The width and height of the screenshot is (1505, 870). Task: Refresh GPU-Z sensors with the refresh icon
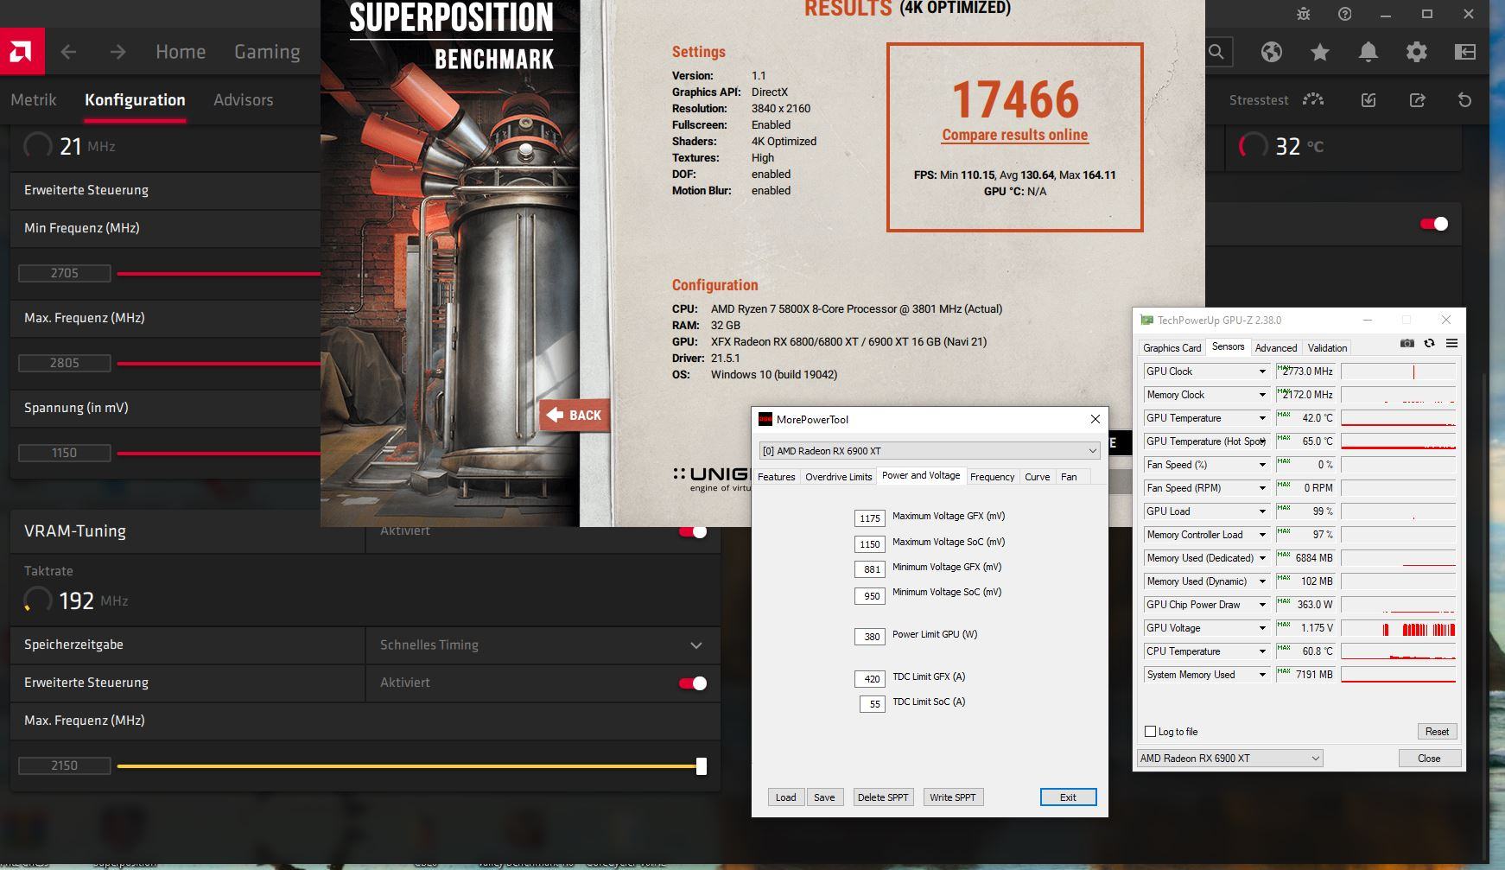click(1429, 343)
